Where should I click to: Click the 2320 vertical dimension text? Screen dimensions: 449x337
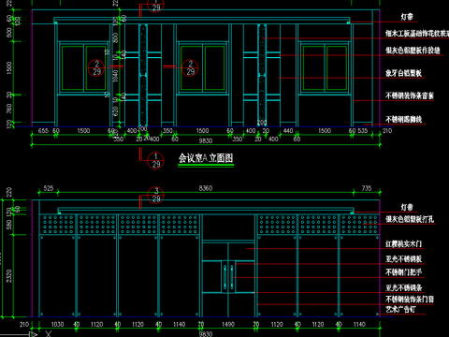click(8, 276)
